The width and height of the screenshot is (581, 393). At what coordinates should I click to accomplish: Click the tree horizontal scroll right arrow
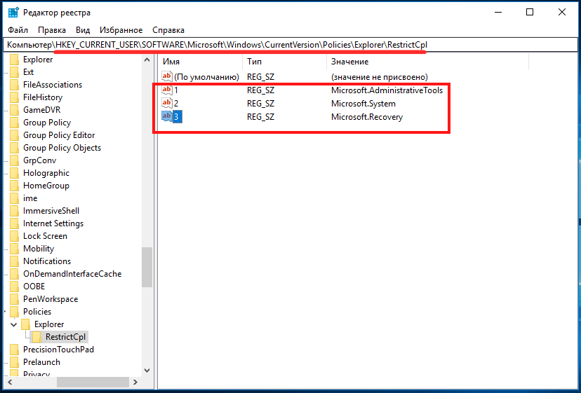(135, 382)
